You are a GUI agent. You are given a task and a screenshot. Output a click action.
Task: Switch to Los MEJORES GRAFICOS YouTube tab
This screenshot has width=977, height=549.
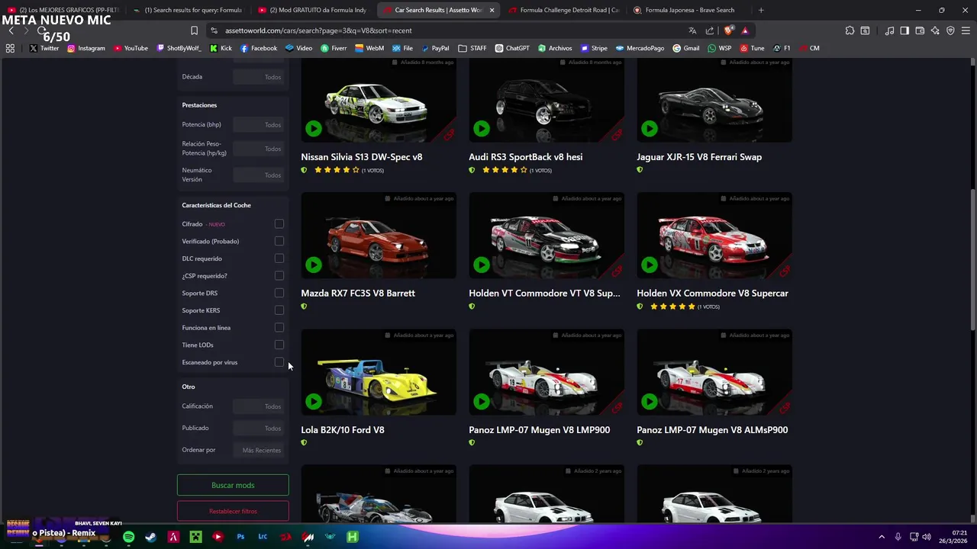pos(64,10)
